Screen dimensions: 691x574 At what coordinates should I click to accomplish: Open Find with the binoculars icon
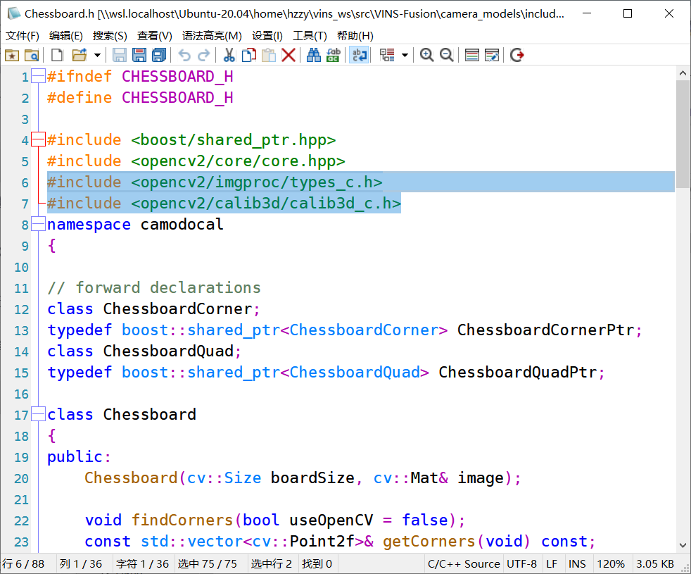314,55
